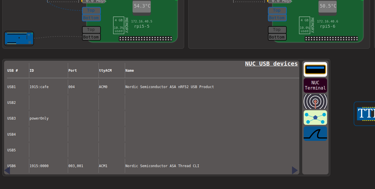
Task: Click blue Bottom USB port on rpi5-6
Action: point(277,18)
